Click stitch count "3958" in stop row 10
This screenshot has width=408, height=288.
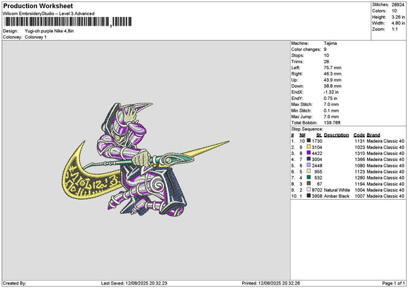pos(317,196)
